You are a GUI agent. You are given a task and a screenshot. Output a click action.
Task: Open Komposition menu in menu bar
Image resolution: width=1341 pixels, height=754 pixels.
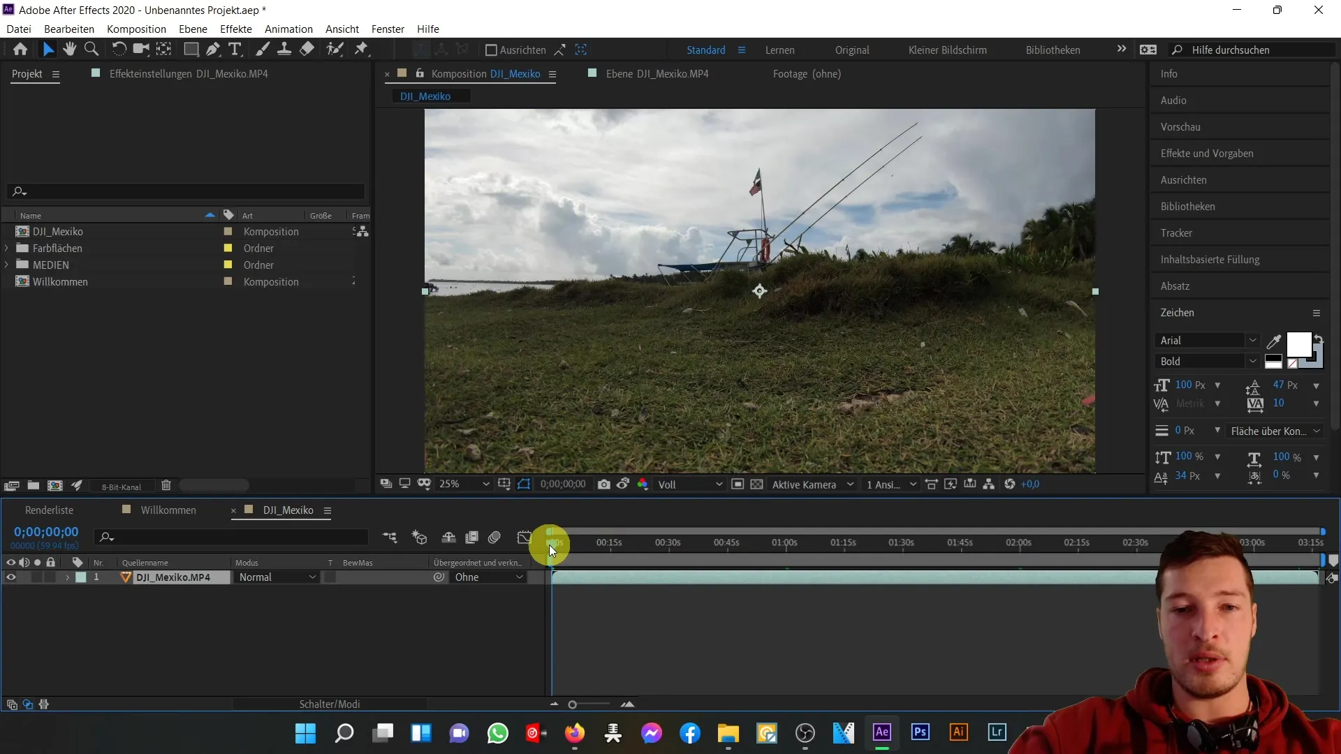pyautogui.click(x=136, y=29)
